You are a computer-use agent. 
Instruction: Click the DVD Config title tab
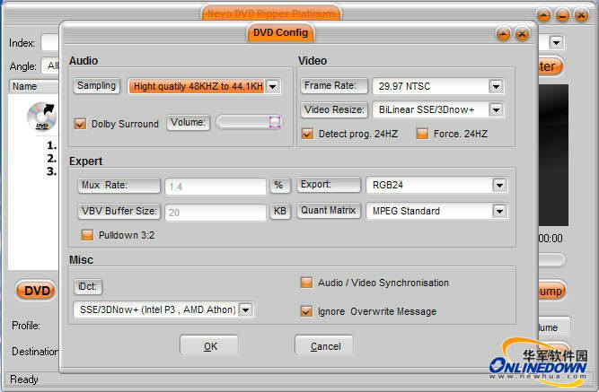click(x=280, y=32)
